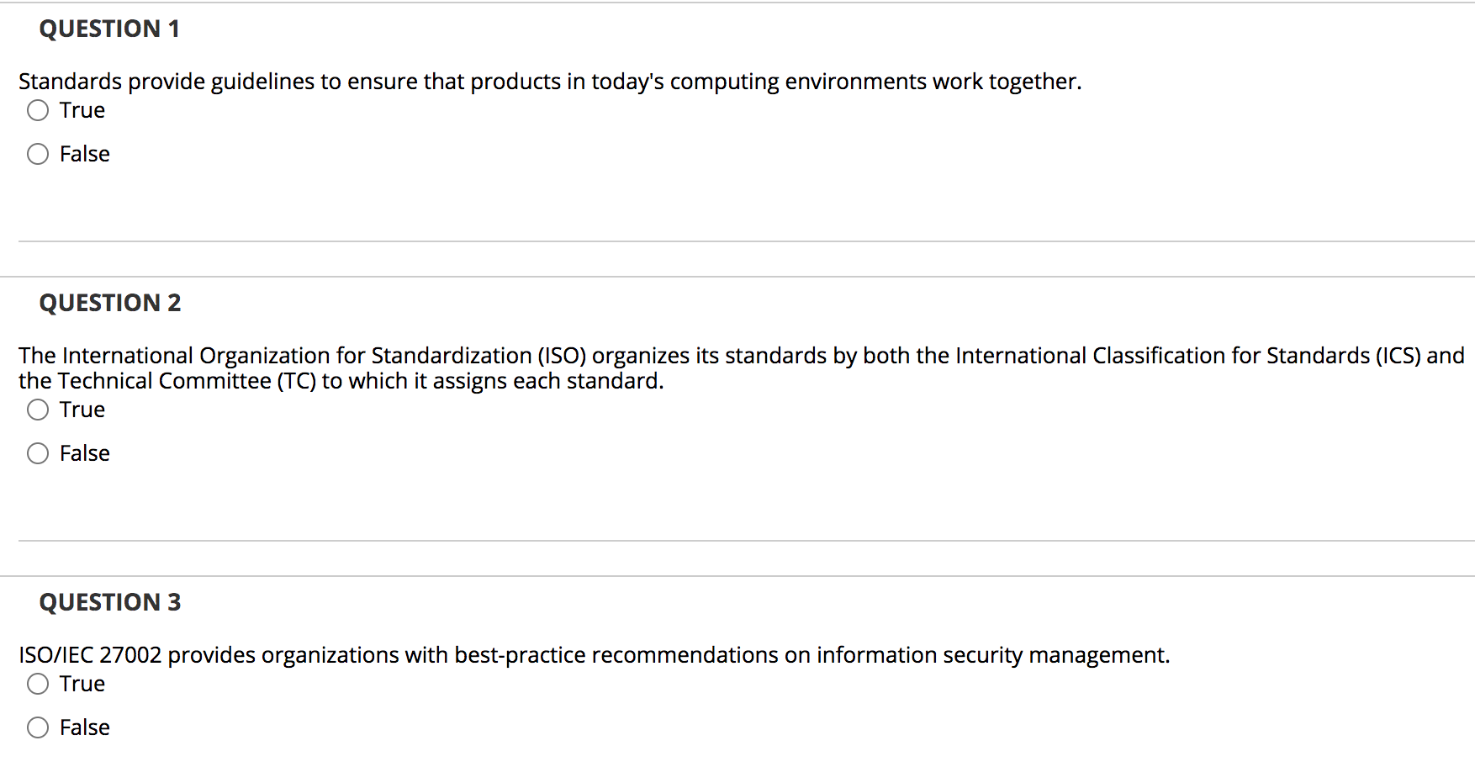The width and height of the screenshot is (1475, 767).
Task: Click the ISO/IEC 27002 statement text
Action: [594, 655]
